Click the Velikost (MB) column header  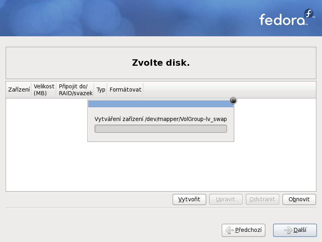44,90
